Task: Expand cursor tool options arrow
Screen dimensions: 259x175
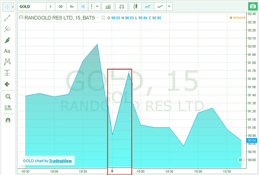Action: 14,7
